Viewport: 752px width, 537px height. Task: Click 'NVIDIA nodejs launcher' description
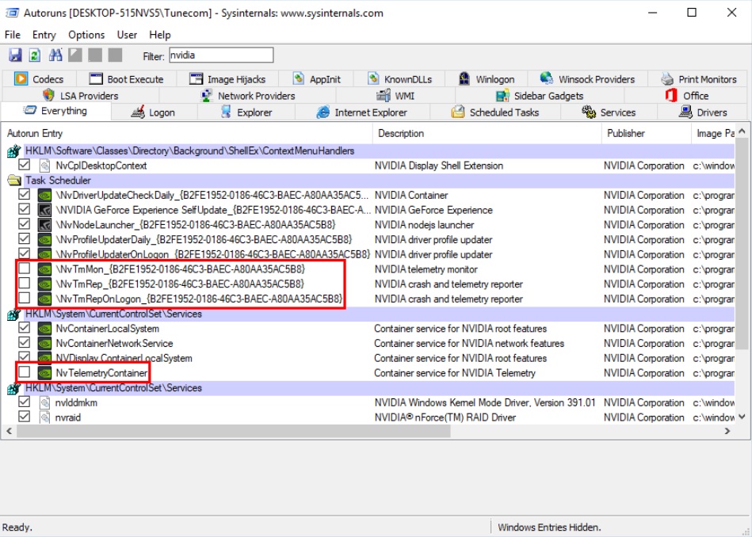click(424, 225)
